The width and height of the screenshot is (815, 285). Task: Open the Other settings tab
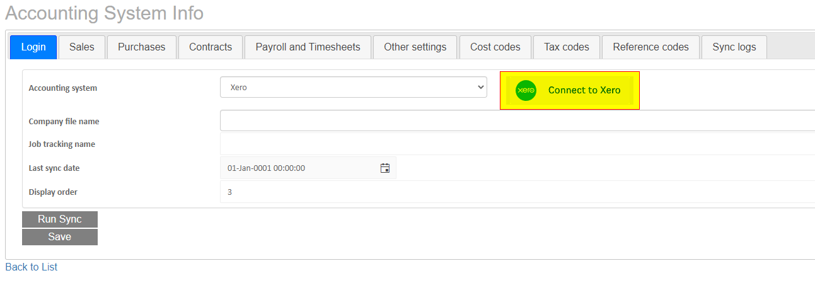coord(415,47)
